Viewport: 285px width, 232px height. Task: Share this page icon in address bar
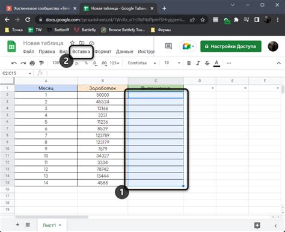192,20
